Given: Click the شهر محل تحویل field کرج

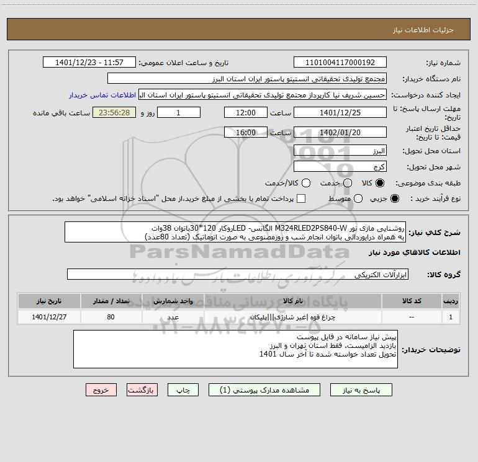Looking at the screenshot, I should (x=340, y=166).
